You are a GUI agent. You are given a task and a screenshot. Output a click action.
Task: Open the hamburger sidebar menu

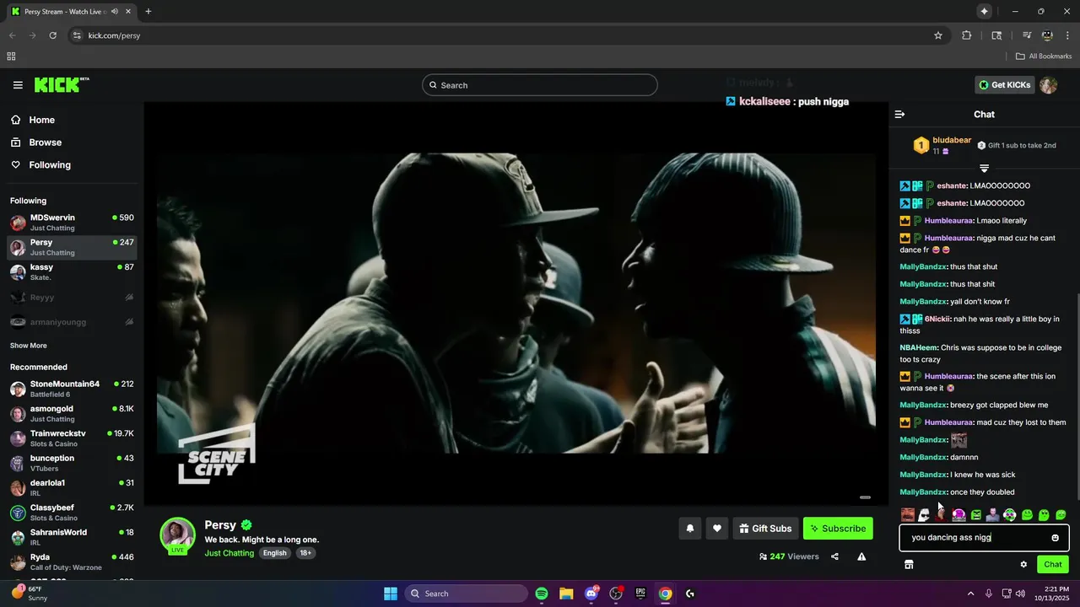tap(18, 85)
